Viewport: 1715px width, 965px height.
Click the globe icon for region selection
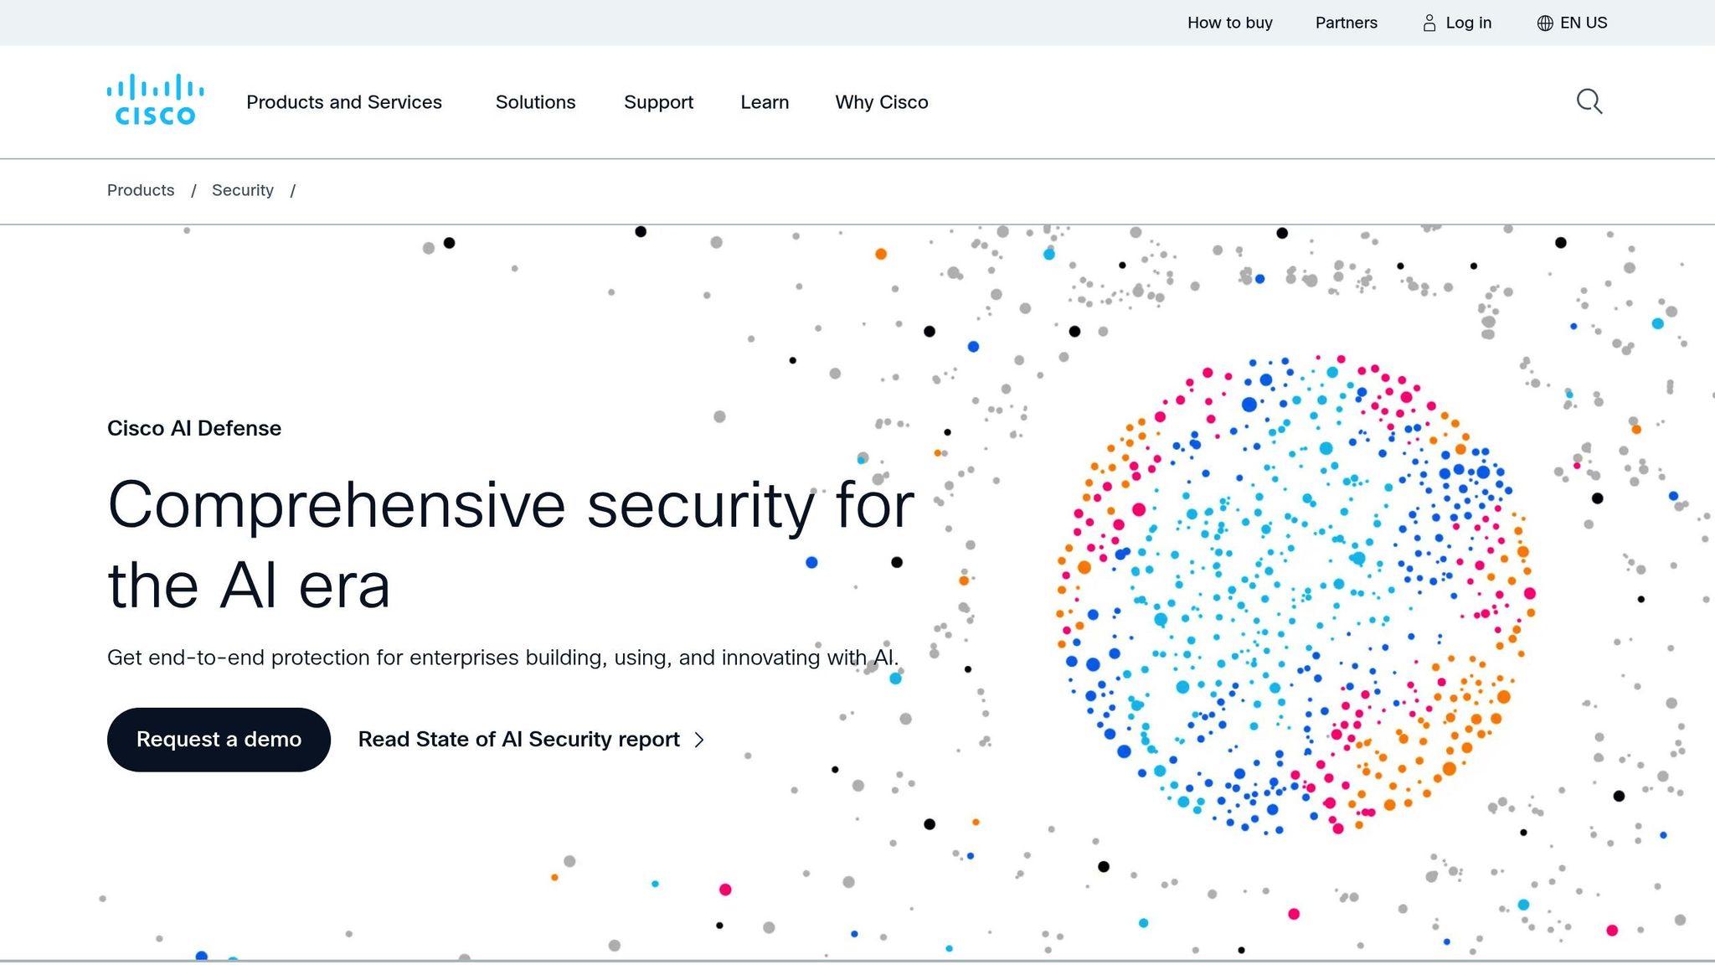pos(1543,23)
